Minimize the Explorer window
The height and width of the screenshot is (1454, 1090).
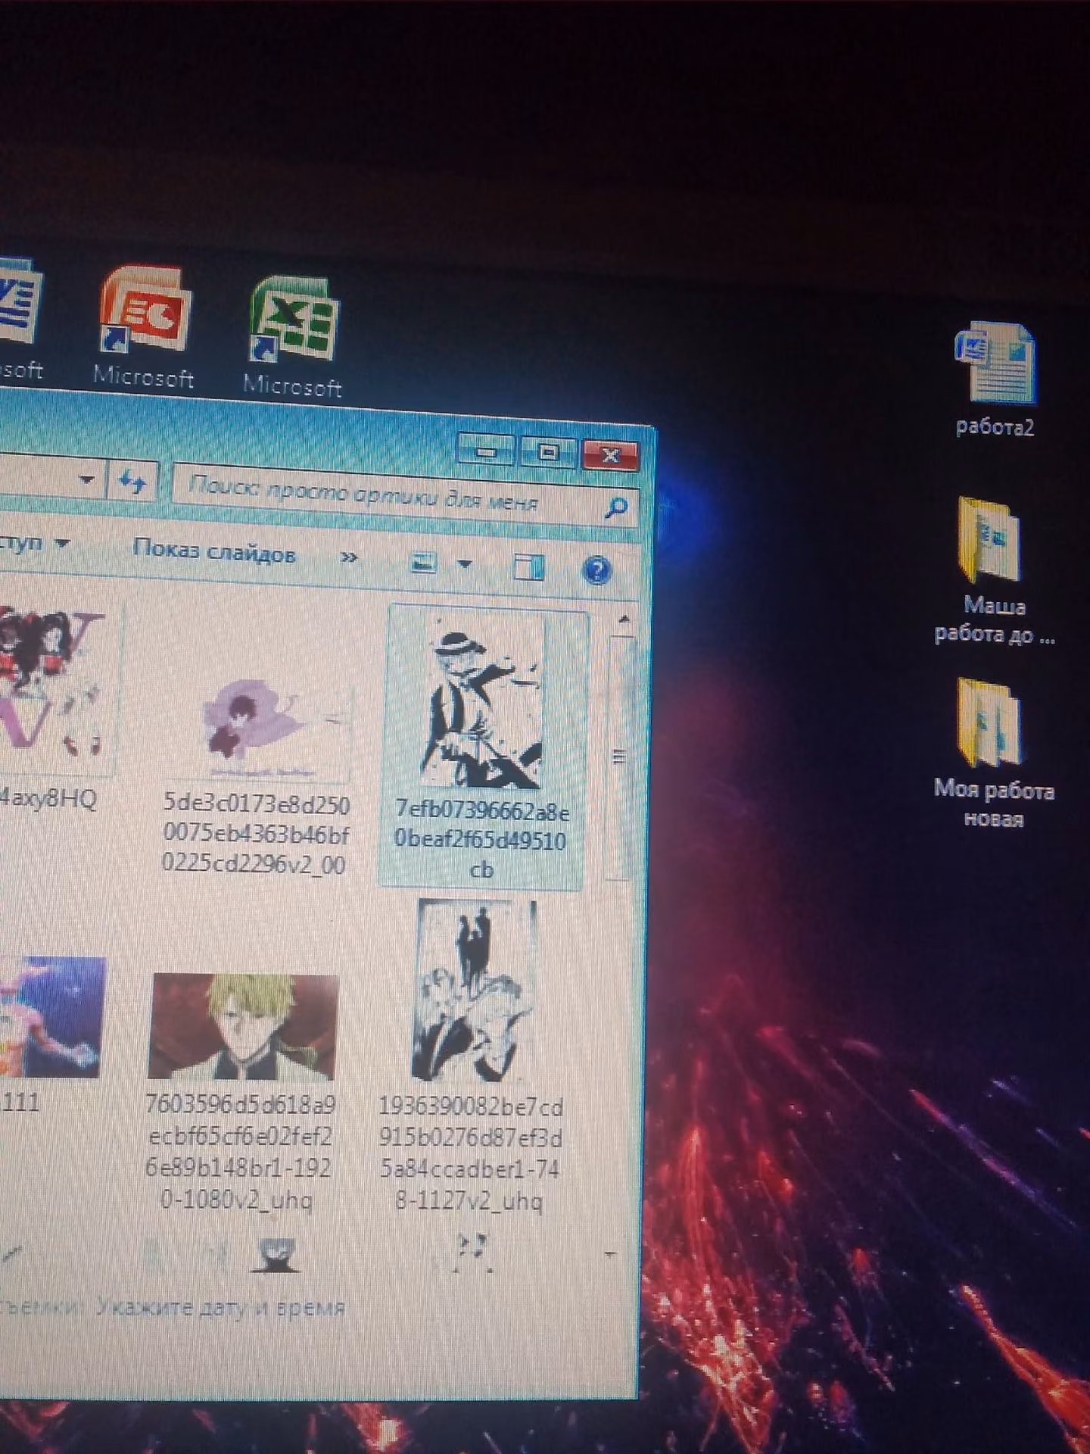(486, 451)
